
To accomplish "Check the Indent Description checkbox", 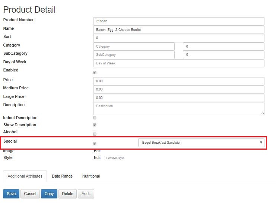I will pyautogui.click(x=95, y=118).
